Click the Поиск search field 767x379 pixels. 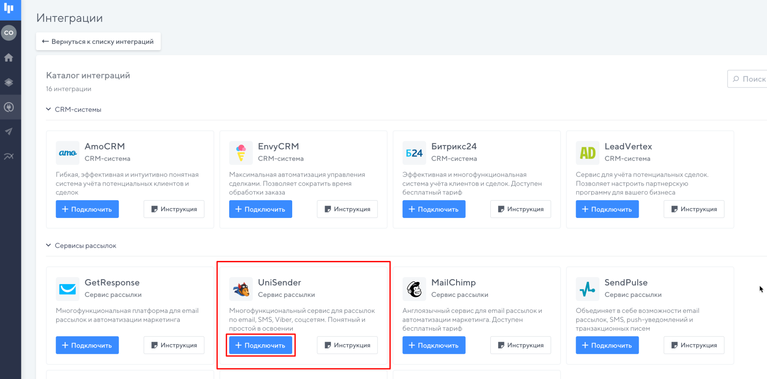pos(747,79)
